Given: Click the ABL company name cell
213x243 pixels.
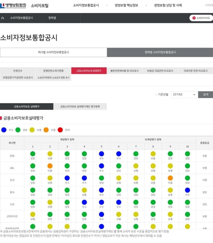Looking at the screenshot, I should tap(12, 168).
